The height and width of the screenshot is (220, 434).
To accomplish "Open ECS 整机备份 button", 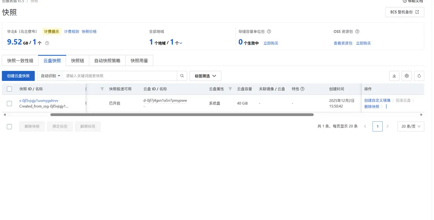I will [x=404, y=12].
